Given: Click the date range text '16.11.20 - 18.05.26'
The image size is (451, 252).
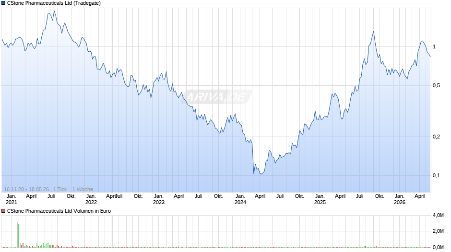Looking at the screenshot, I should coord(26,189).
